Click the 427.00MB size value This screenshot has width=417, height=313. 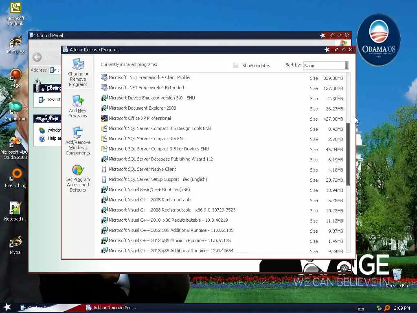coord(333,119)
